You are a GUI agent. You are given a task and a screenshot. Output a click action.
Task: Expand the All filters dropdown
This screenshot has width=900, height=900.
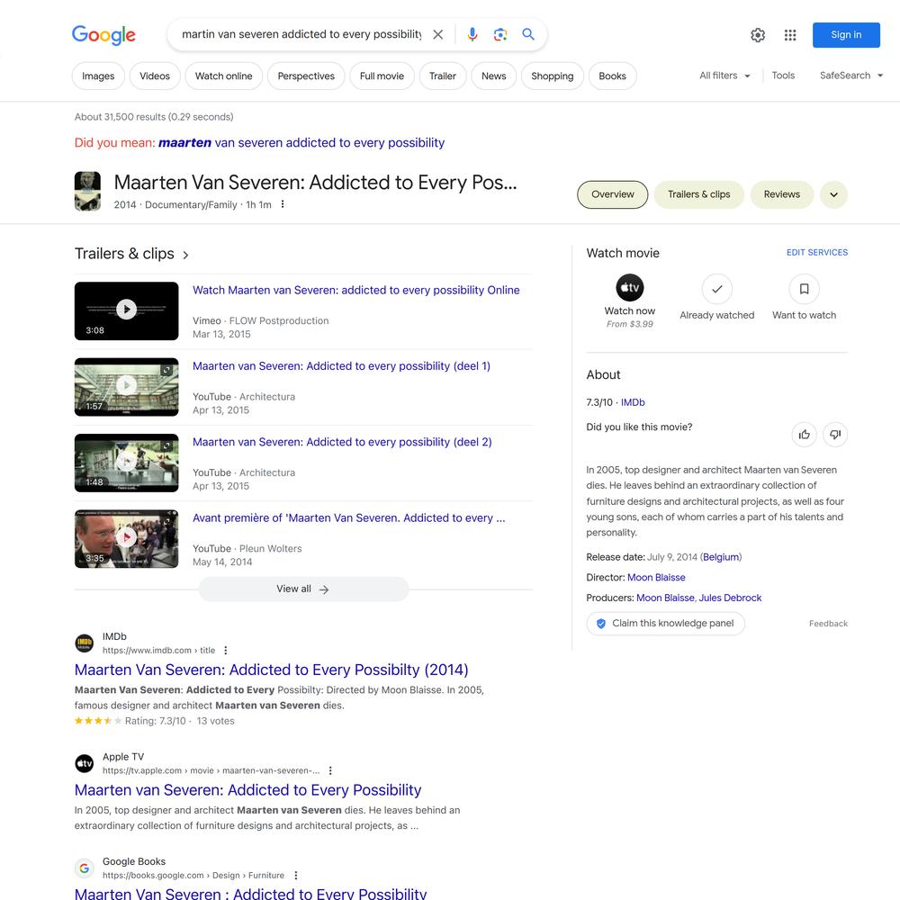click(x=724, y=76)
